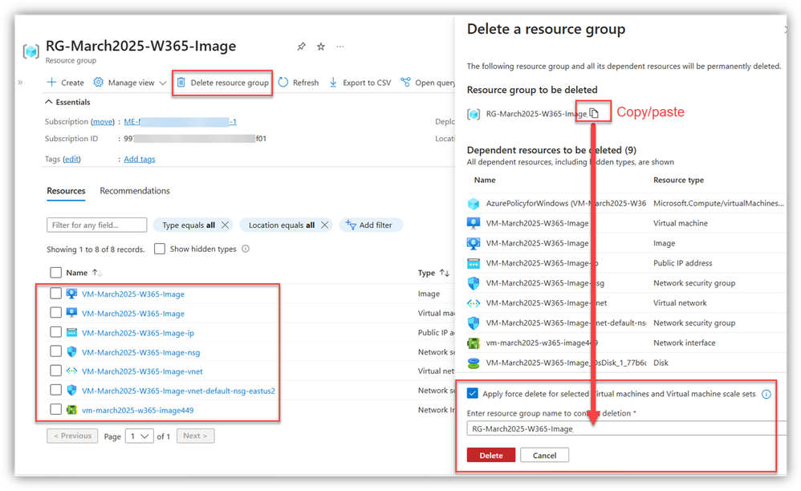Collapse the Essentials section

click(67, 102)
